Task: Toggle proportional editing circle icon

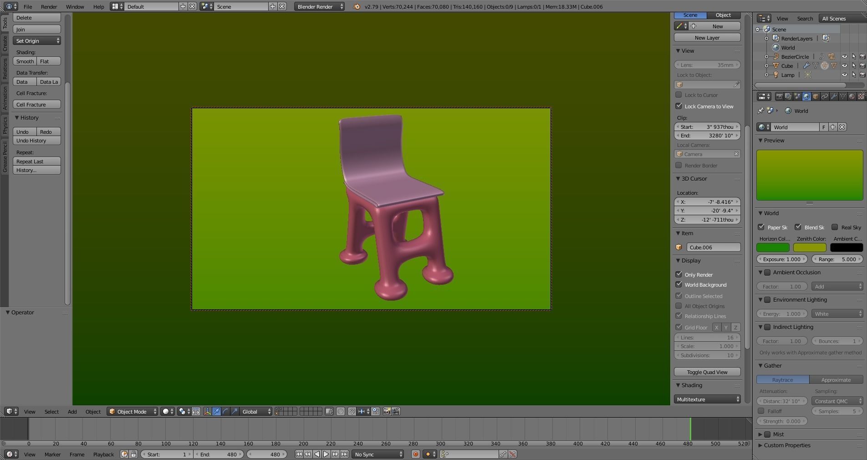Action: point(341,411)
